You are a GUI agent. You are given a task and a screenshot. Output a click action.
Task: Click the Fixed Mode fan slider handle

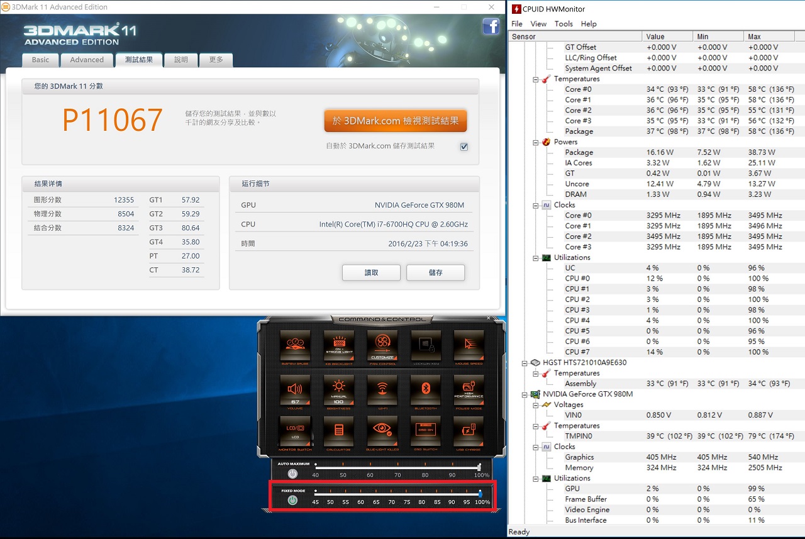click(x=480, y=494)
